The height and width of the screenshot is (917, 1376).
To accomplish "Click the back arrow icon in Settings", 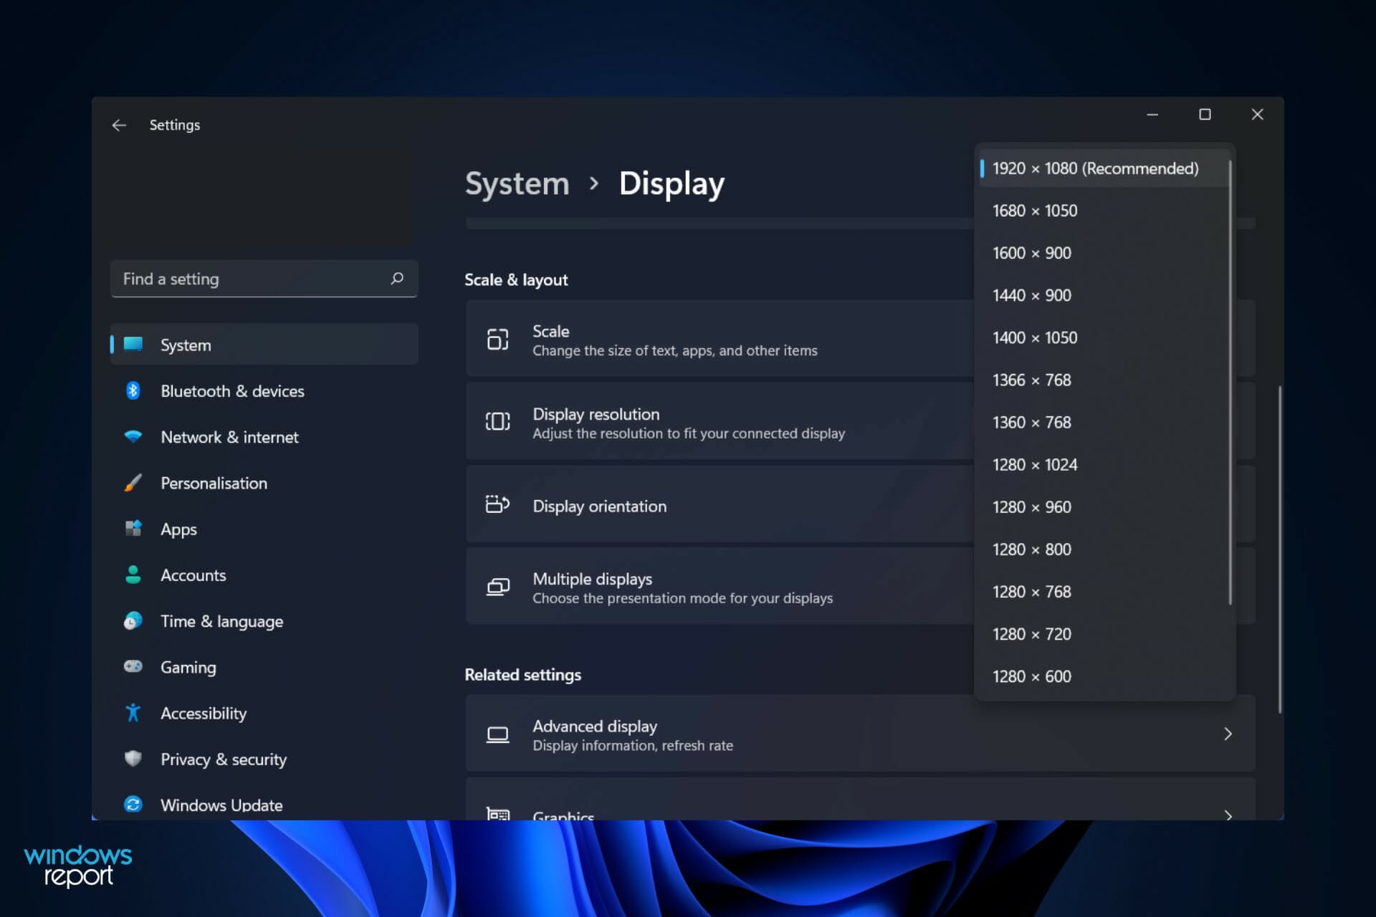I will coord(119,125).
